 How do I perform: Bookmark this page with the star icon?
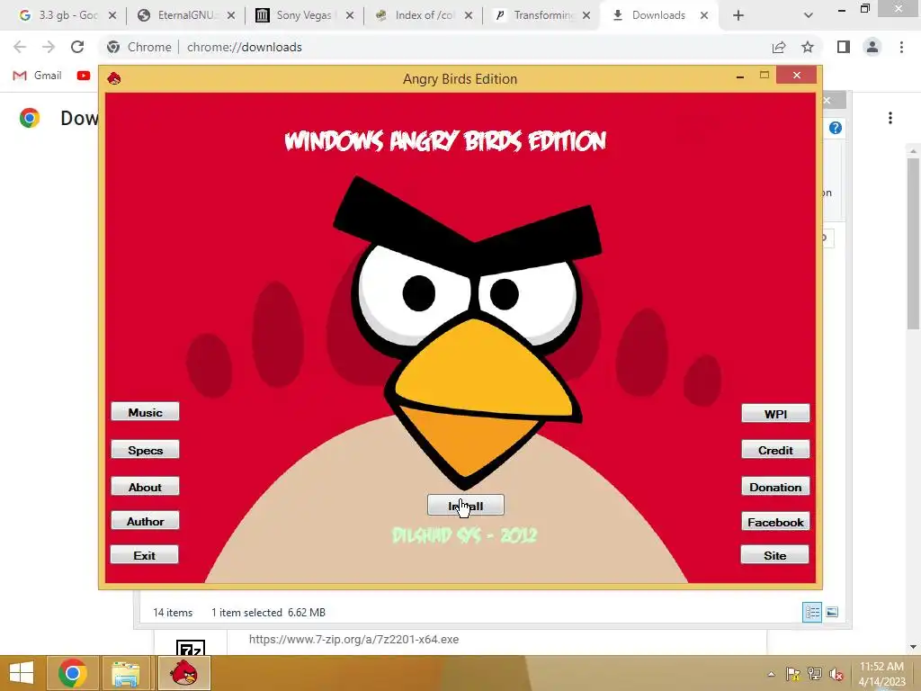point(808,47)
